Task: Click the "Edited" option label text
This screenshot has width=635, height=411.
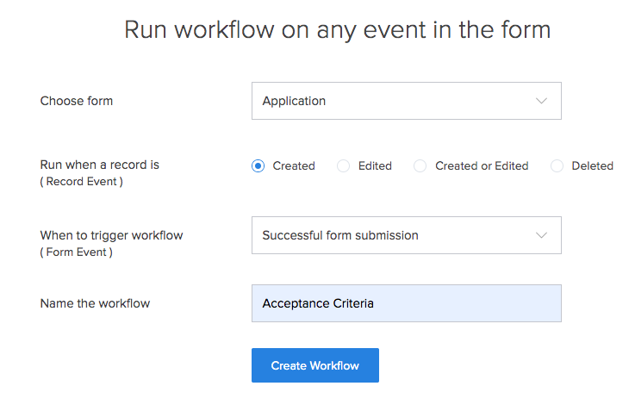Action: coord(375,166)
